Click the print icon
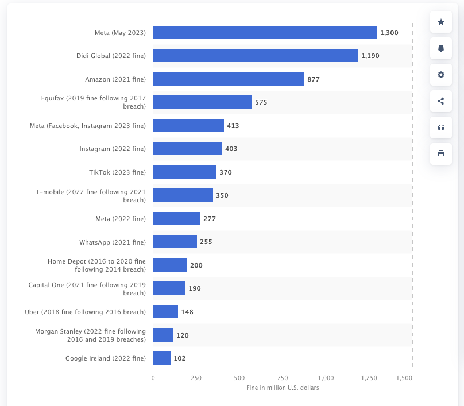This screenshot has width=464, height=406. pyautogui.click(x=441, y=154)
